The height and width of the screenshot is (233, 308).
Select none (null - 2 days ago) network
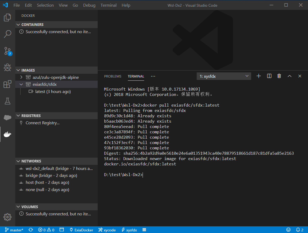click(56, 189)
